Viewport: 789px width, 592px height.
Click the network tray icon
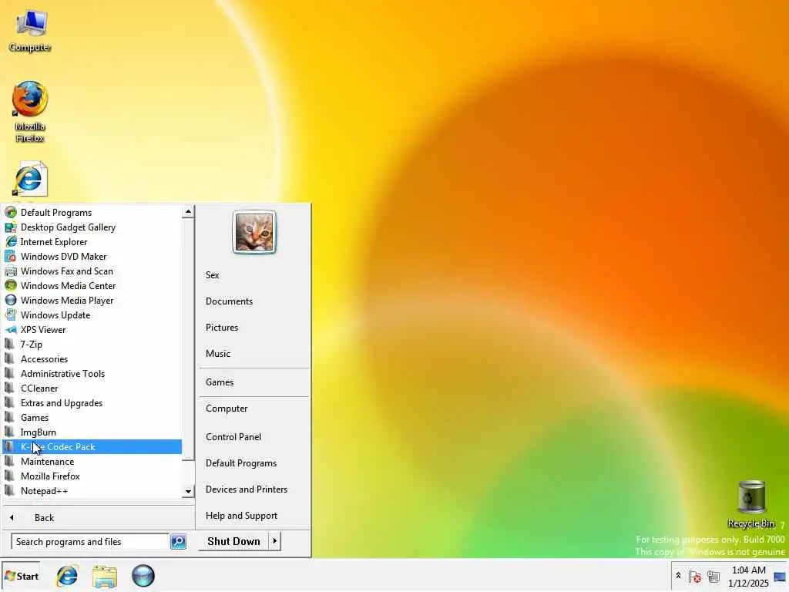tap(713, 577)
